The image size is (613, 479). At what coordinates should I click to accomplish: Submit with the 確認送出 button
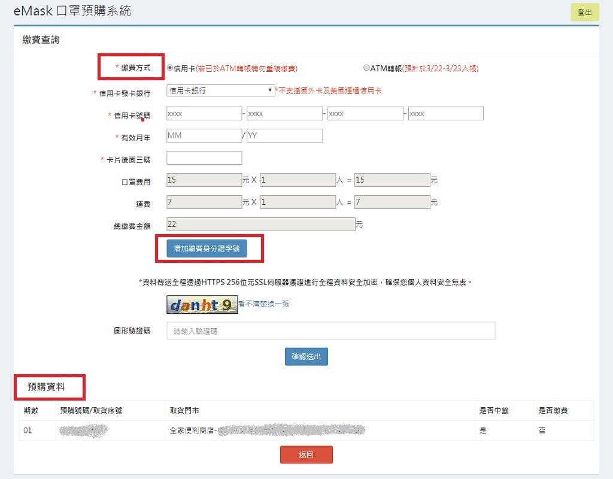point(306,357)
